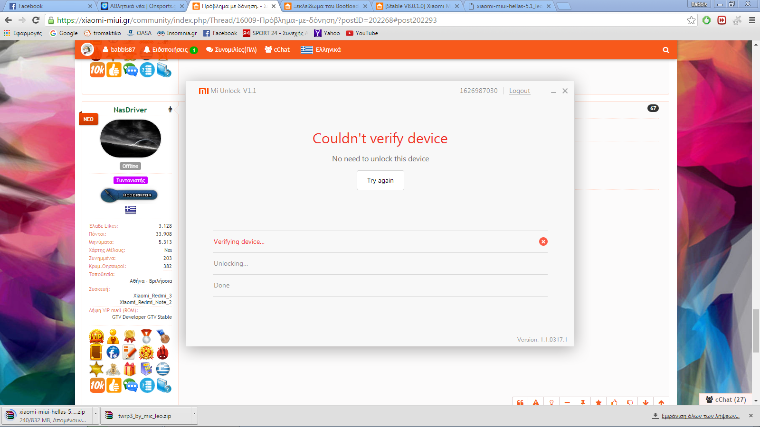This screenshot has width=760, height=427.
Task: Click the thumbs-up like icon on the post
Action: pyautogui.click(x=614, y=402)
